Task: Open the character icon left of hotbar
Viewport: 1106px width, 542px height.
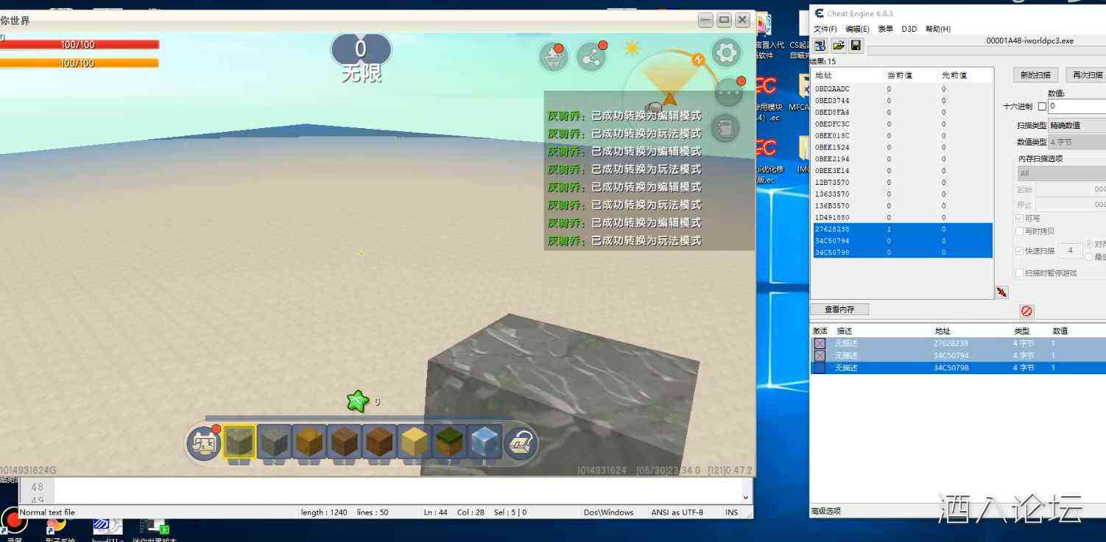Action: [203, 443]
